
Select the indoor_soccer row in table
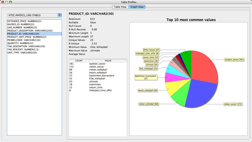[x=98, y=67]
